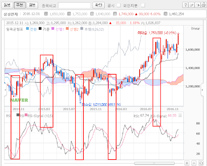Viewport: 207px width, 166px height.
Task: Click the RSI value 67.74
Action: [145, 116]
